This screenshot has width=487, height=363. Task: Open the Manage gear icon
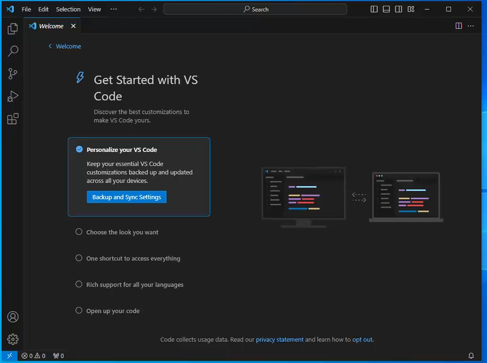coord(13,339)
